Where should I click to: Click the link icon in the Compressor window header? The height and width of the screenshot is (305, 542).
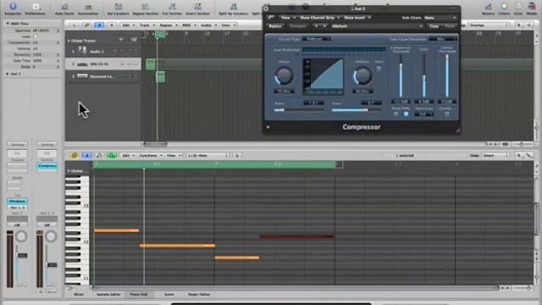coord(270,17)
